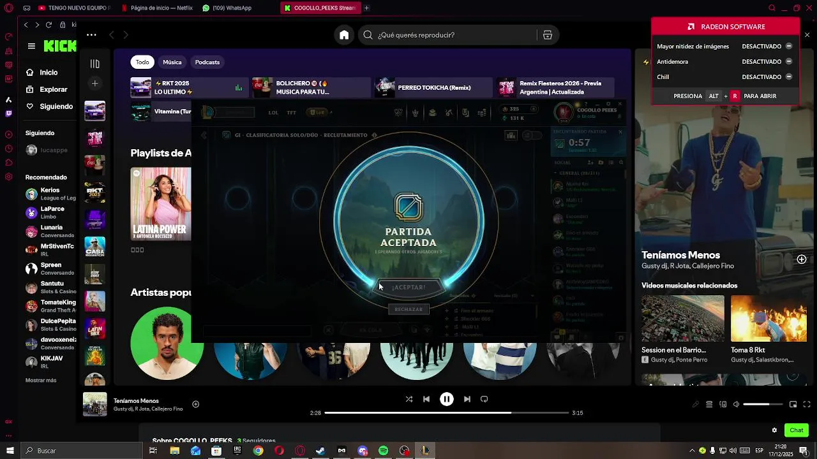Screen dimensions: 817x459
Task: Open the Kick stream settings gear
Action: pos(774,430)
